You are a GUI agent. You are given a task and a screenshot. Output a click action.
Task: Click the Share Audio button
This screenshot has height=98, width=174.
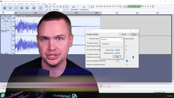pyautogui.click(x=84, y=8)
